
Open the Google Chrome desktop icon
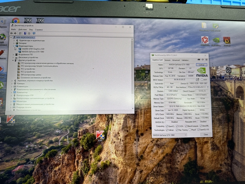(x=16, y=21)
